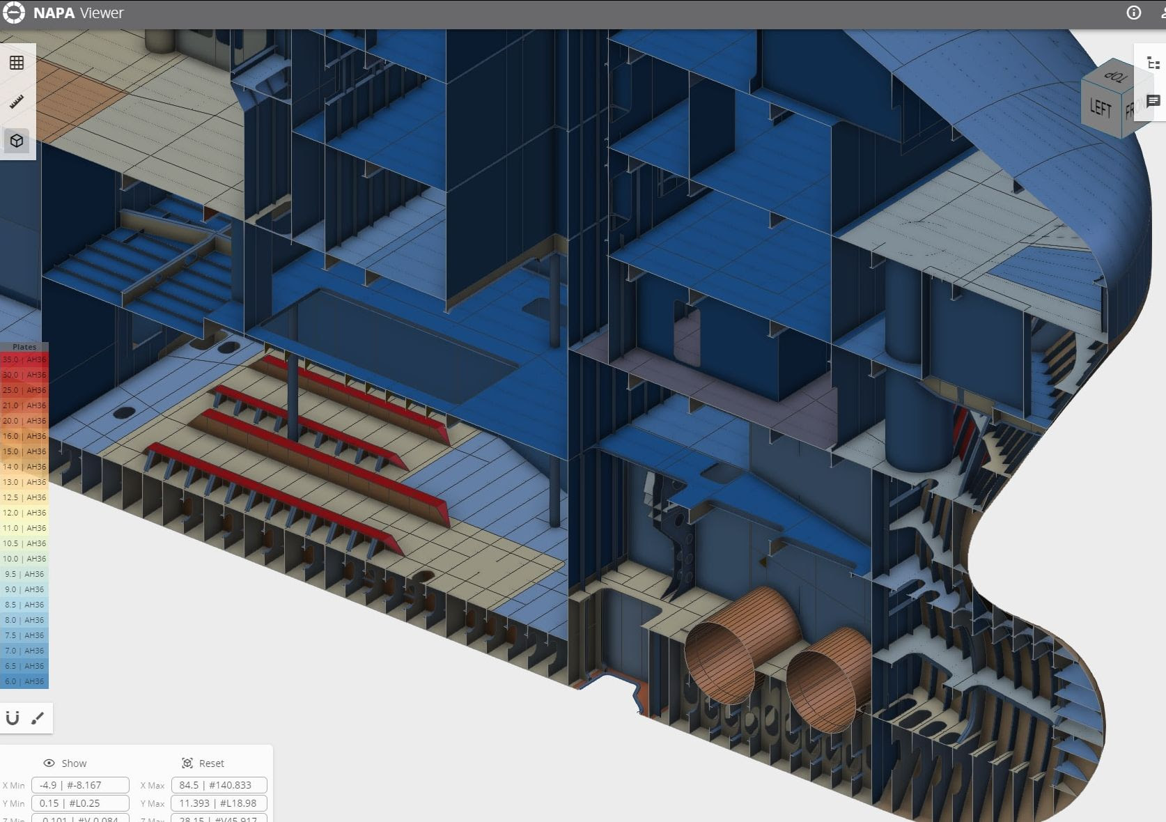Image resolution: width=1166 pixels, height=822 pixels.
Task: Select the 30.0 | AH36 legend swatch
Action: (x=24, y=375)
